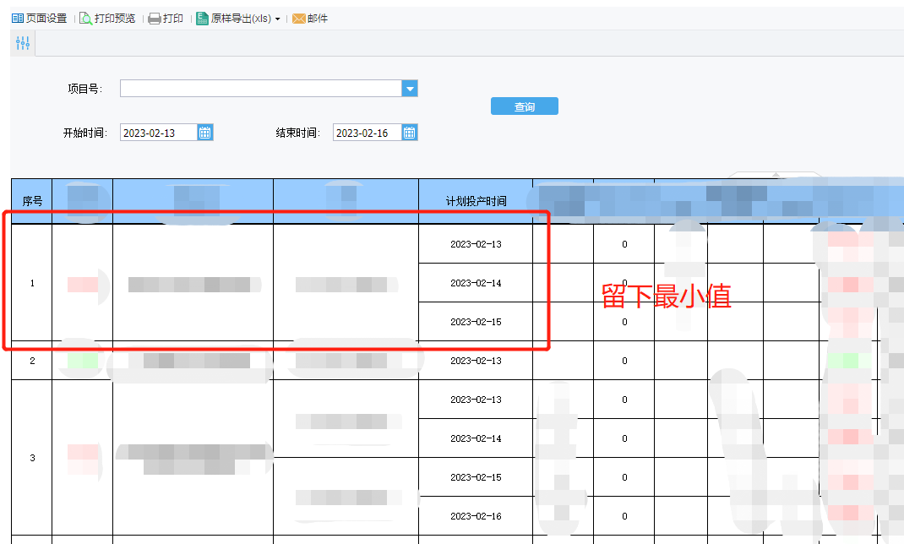Click the 打印预览 print preview button
904x544 pixels.
107,19
